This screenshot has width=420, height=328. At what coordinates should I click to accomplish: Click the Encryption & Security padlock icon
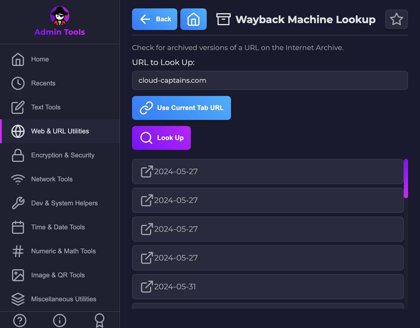point(18,155)
